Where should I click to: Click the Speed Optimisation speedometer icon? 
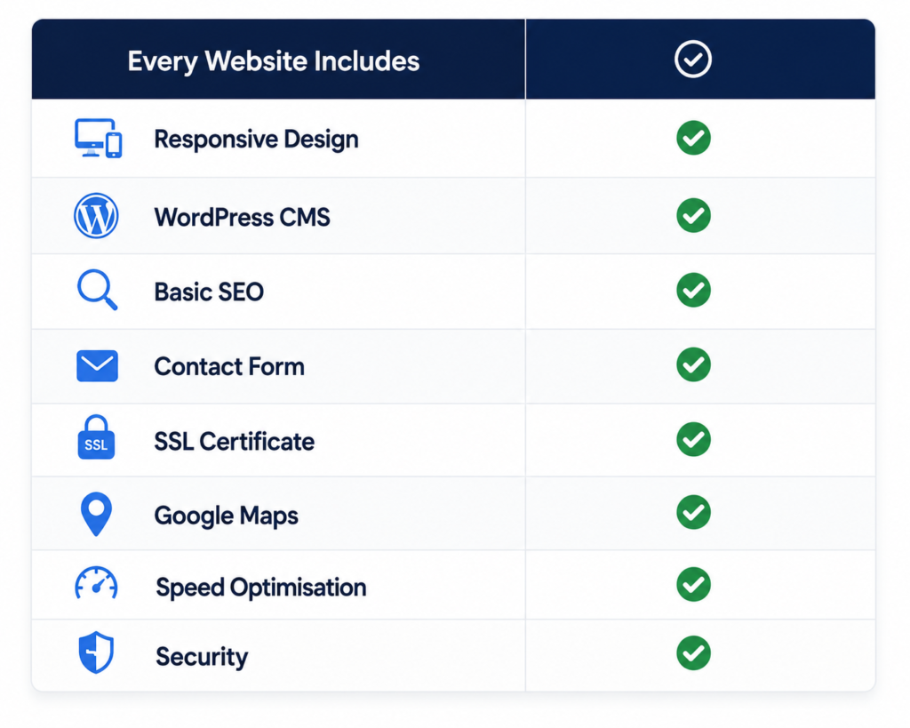(96, 583)
